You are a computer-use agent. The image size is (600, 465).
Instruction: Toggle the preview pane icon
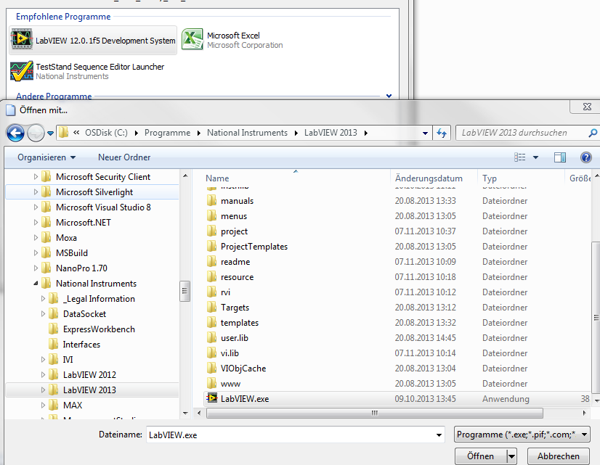pos(560,157)
